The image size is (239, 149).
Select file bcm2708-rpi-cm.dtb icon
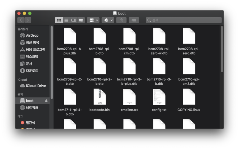130,36
